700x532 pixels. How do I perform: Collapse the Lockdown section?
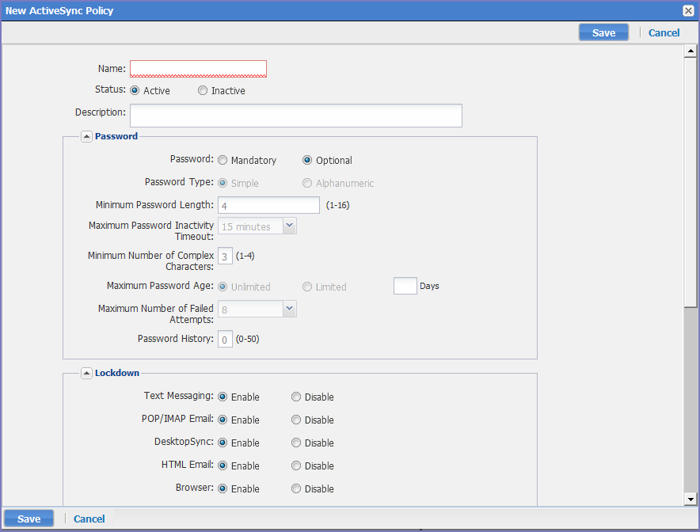pyautogui.click(x=86, y=373)
